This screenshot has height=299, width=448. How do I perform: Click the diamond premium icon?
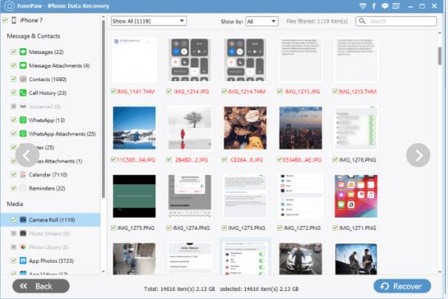coord(363,6)
